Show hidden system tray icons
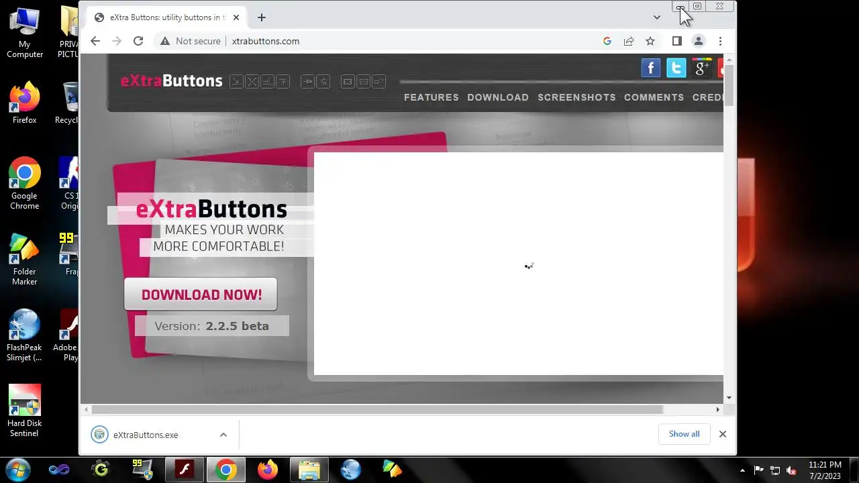Image resolution: width=859 pixels, height=483 pixels. [x=742, y=470]
